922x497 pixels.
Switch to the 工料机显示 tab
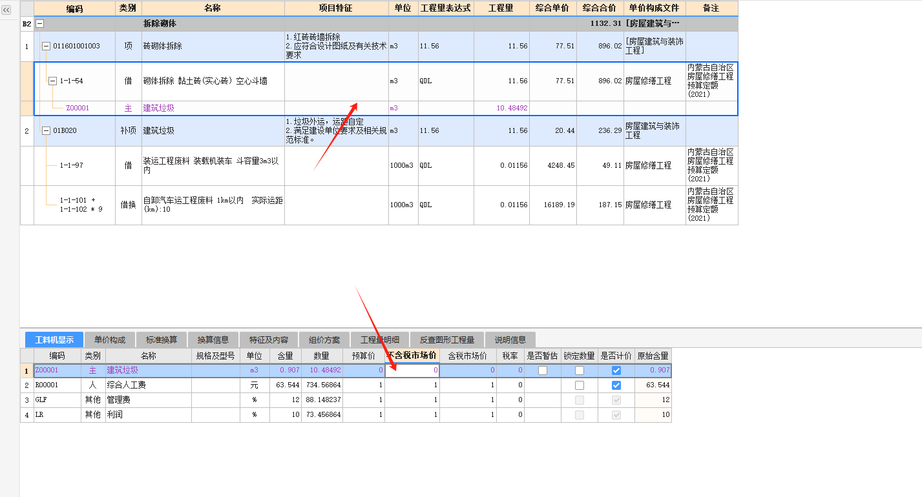click(x=54, y=340)
